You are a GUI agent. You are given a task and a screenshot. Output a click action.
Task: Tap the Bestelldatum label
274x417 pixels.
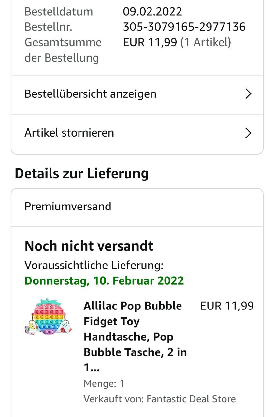pos(59,12)
